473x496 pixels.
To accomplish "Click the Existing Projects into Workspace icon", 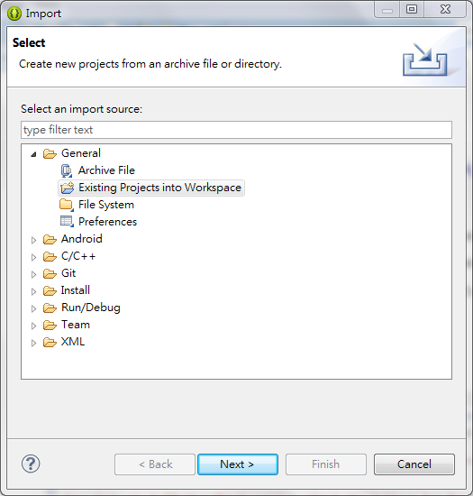I will (x=68, y=188).
